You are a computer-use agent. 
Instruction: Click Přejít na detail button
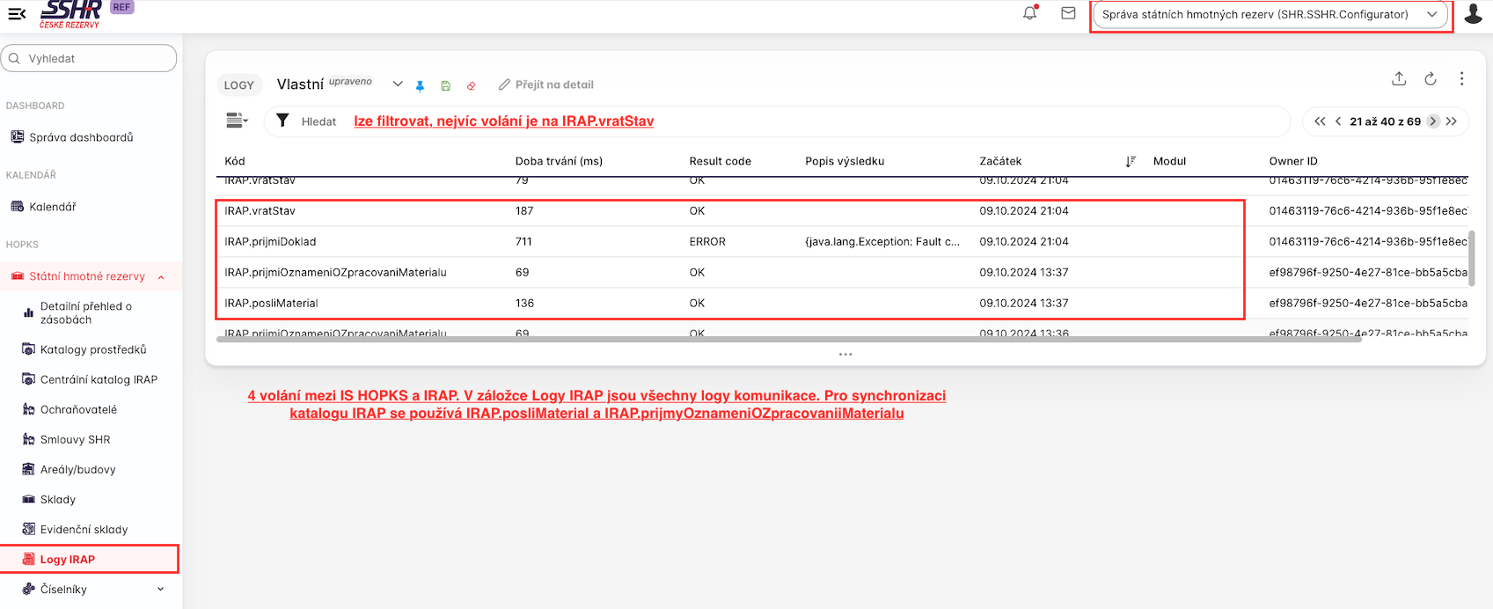(545, 84)
